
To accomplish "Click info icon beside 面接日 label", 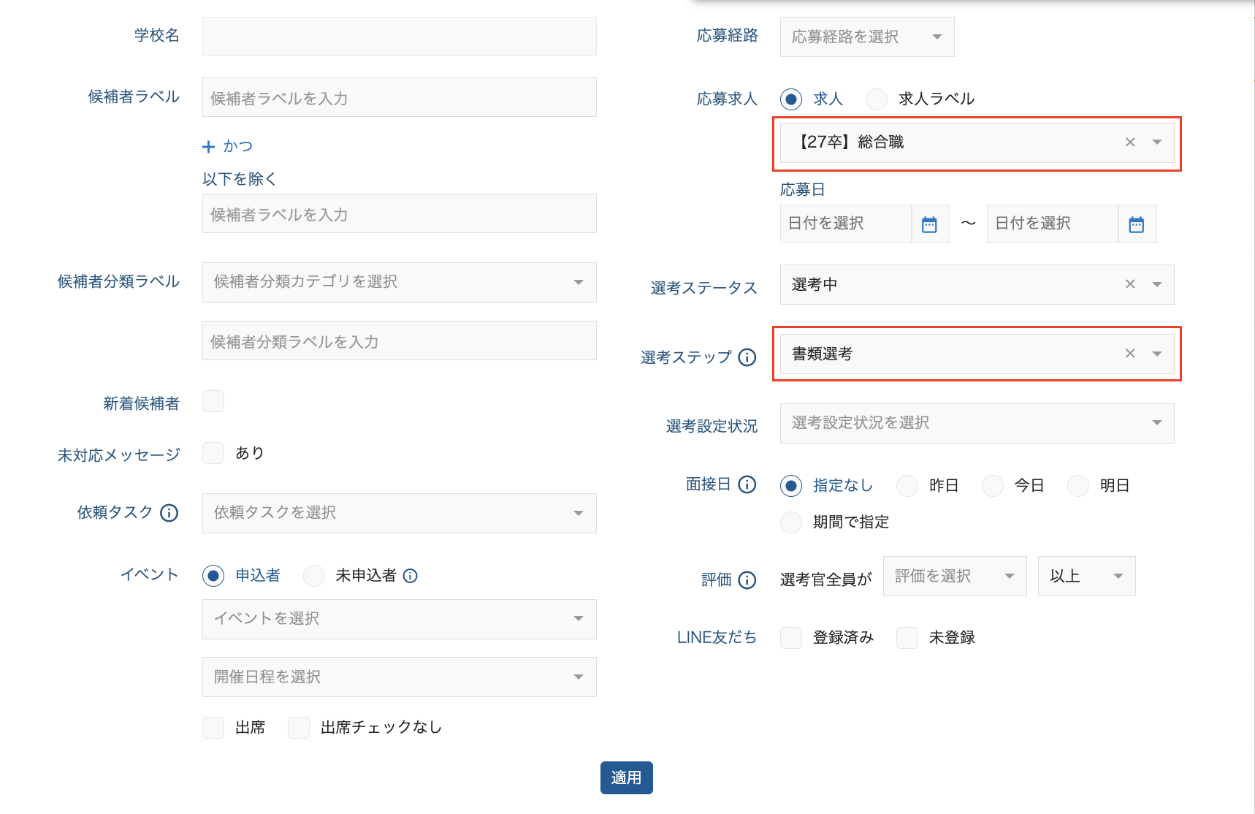I will tap(747, 484).
